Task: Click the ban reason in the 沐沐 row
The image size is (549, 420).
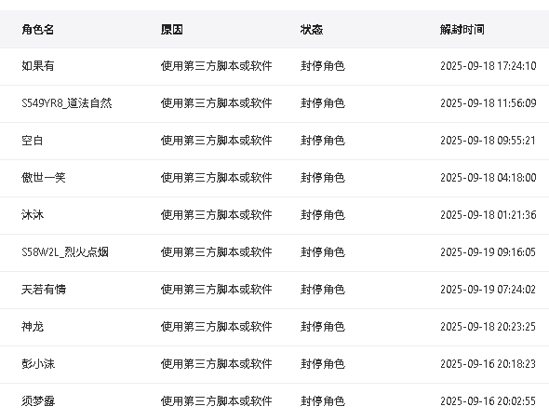Action: 217,215
